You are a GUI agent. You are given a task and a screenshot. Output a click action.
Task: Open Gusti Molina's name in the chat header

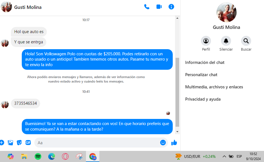[x=28, y=7]
